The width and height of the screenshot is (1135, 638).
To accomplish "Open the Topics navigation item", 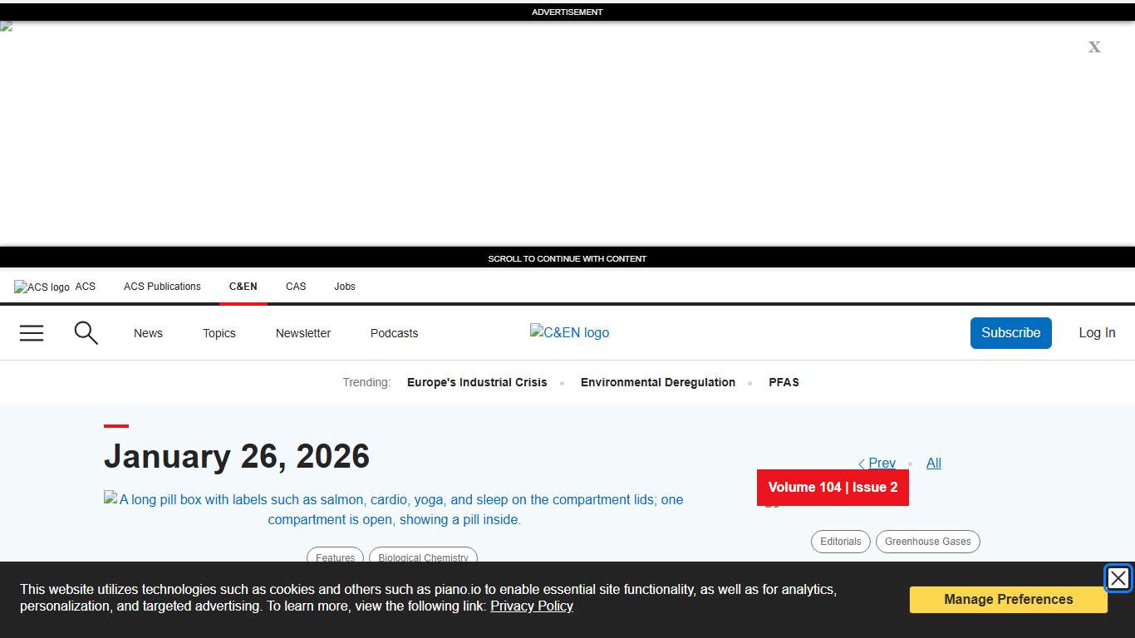I will point(219,333).
